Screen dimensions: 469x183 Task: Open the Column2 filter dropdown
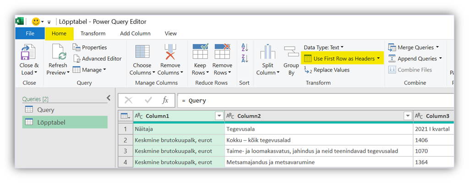[x=407, y=116]
